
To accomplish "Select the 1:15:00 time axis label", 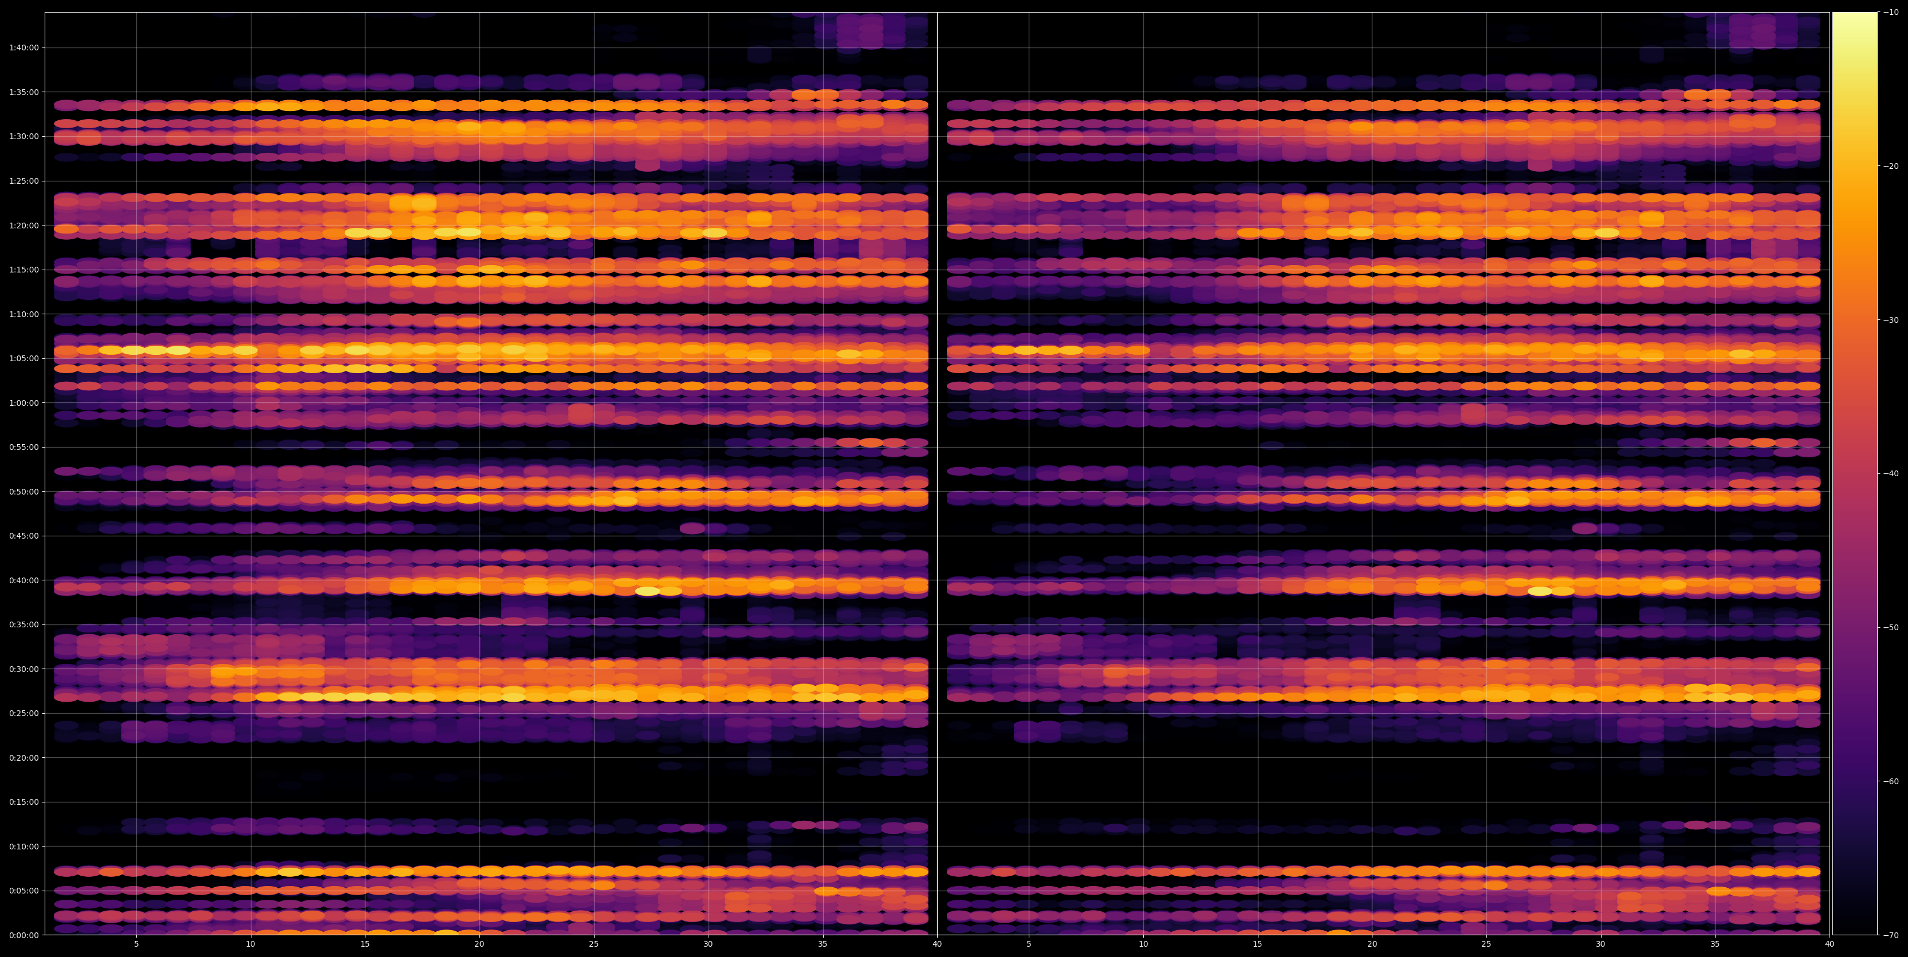I will pos(23,270).
